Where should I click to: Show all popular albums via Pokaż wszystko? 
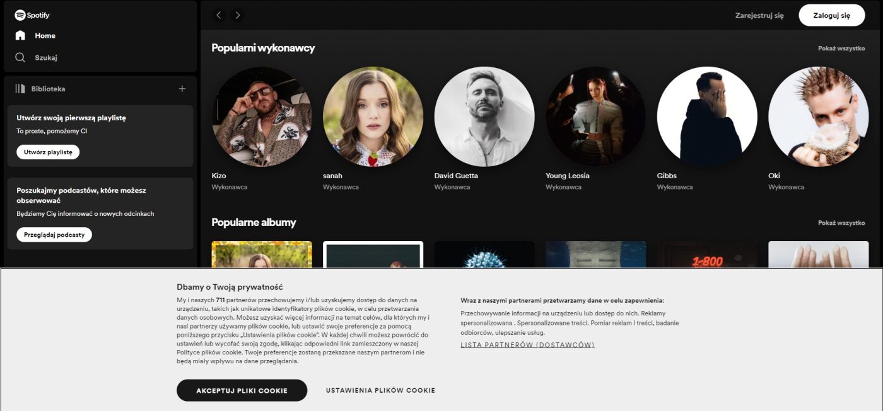click(x=841, y=223)
